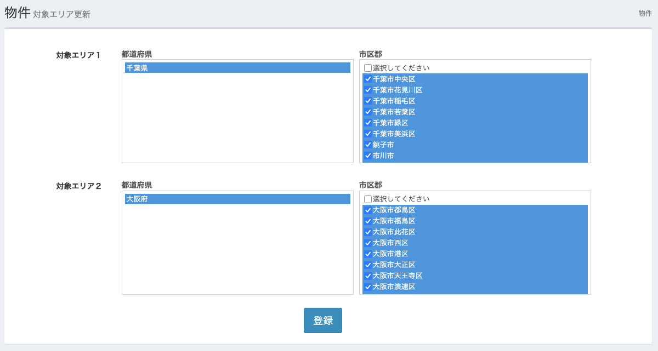Check 選択してください in 対象エリア1 list
This screenshot has height=351, width=658.
368,68
